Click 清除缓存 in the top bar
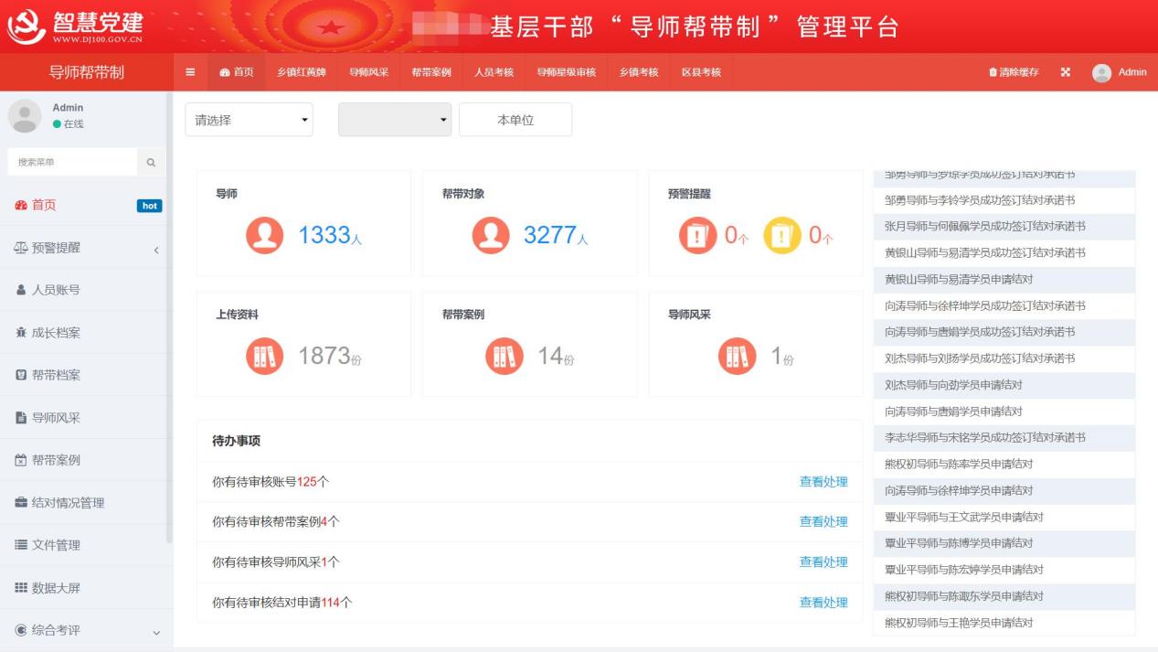The height and width of the screenshot is (652, 1158). [1014, 72]
